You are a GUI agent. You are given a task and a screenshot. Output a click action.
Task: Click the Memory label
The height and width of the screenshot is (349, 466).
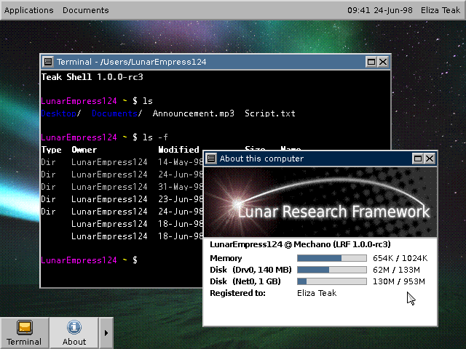click(x=226, y=258)
